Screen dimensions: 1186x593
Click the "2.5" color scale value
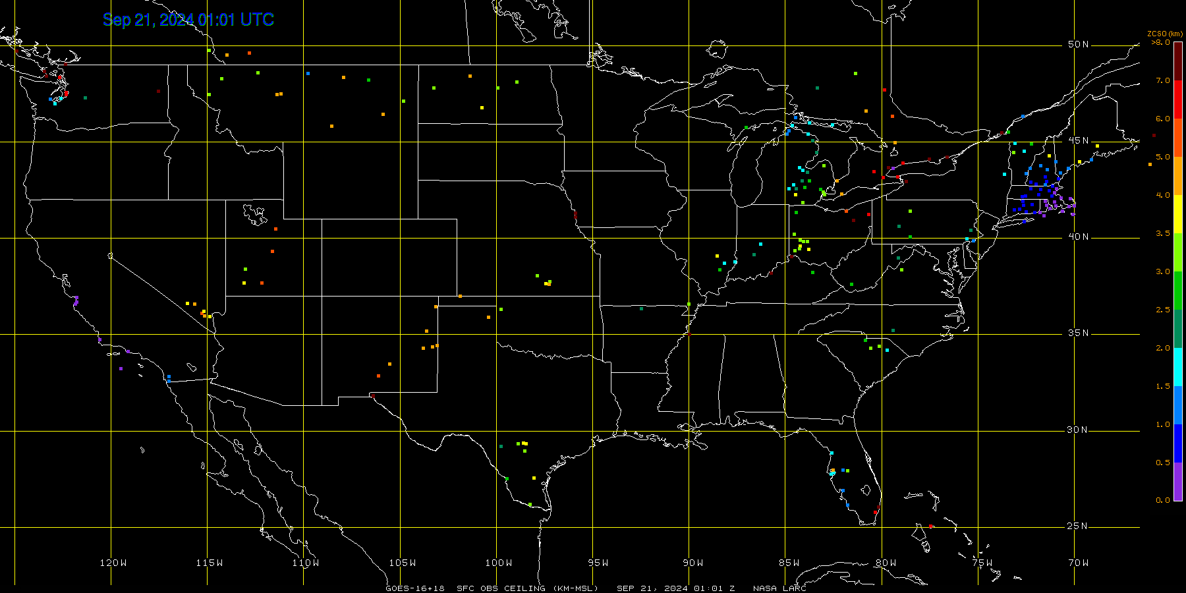coord(1162,310)
